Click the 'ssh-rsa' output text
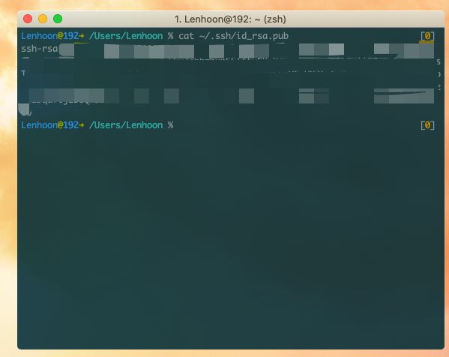The width and height of the screenshot is (449, 357). pyautogui.click(x=40, y=49)
